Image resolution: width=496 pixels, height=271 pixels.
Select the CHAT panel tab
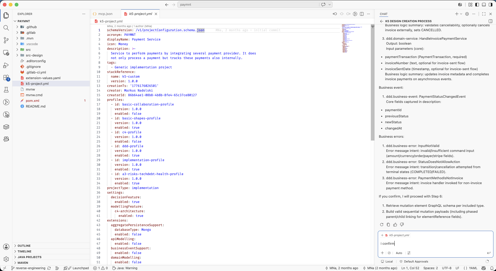point(384,14)
